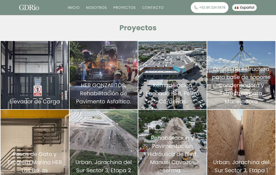Click the Elevador de Carga caption text

[x=34, y=102]
